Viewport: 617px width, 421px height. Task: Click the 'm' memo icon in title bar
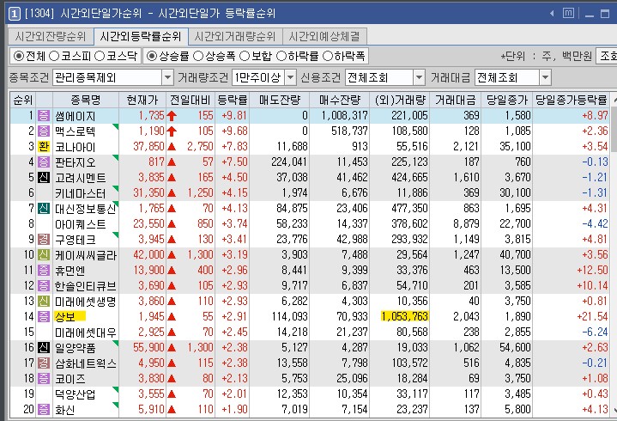pyautogui.click(x=568, y=13)
